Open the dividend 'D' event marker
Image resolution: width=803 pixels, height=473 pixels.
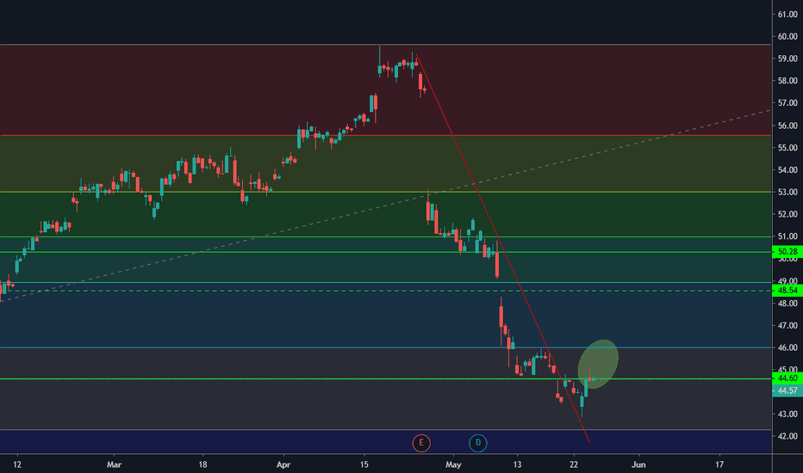click(x=478, y=443)
